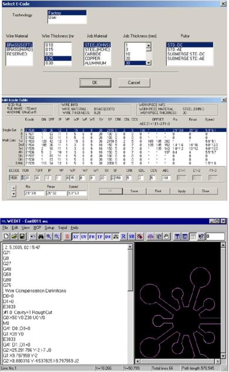Select User in Technology list
This screenshot has width=229, height=372.
(67, 17)
